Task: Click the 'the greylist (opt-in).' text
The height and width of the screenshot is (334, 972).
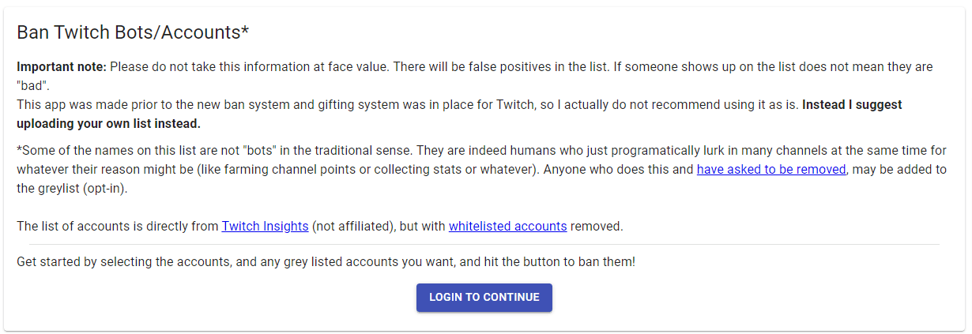Action: pos(71,189)
